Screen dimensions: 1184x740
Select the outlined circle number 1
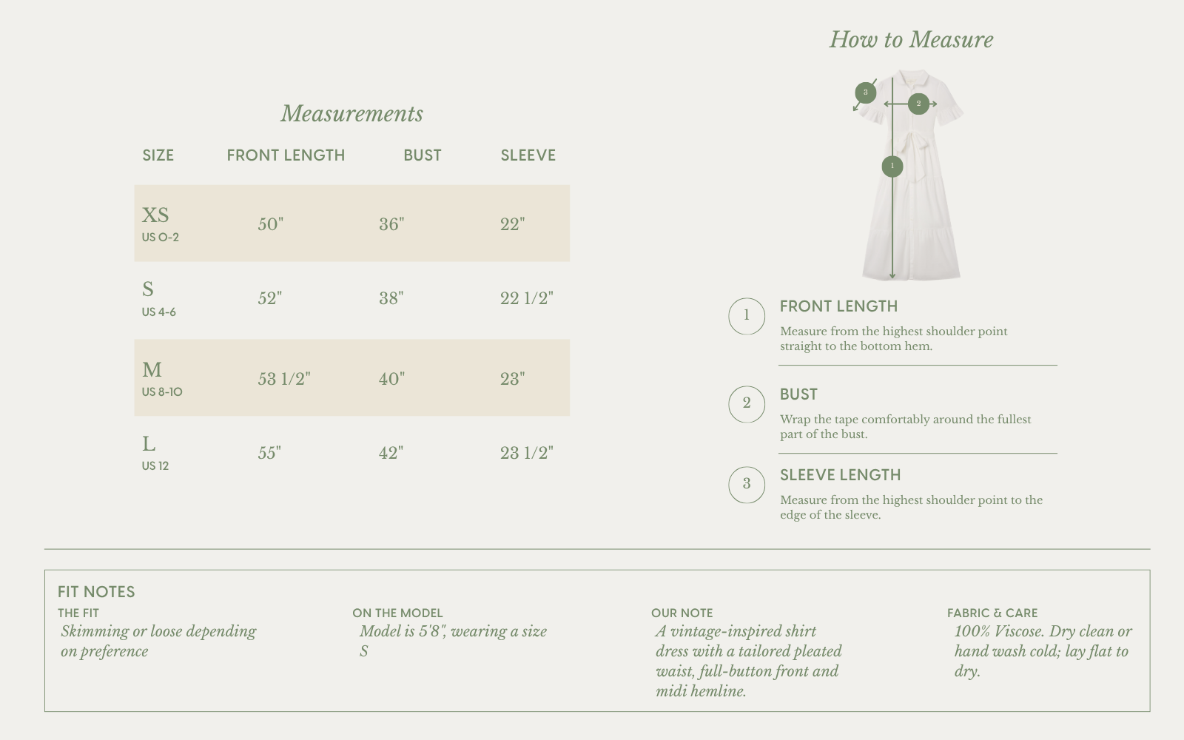click(x=747, y=316)
